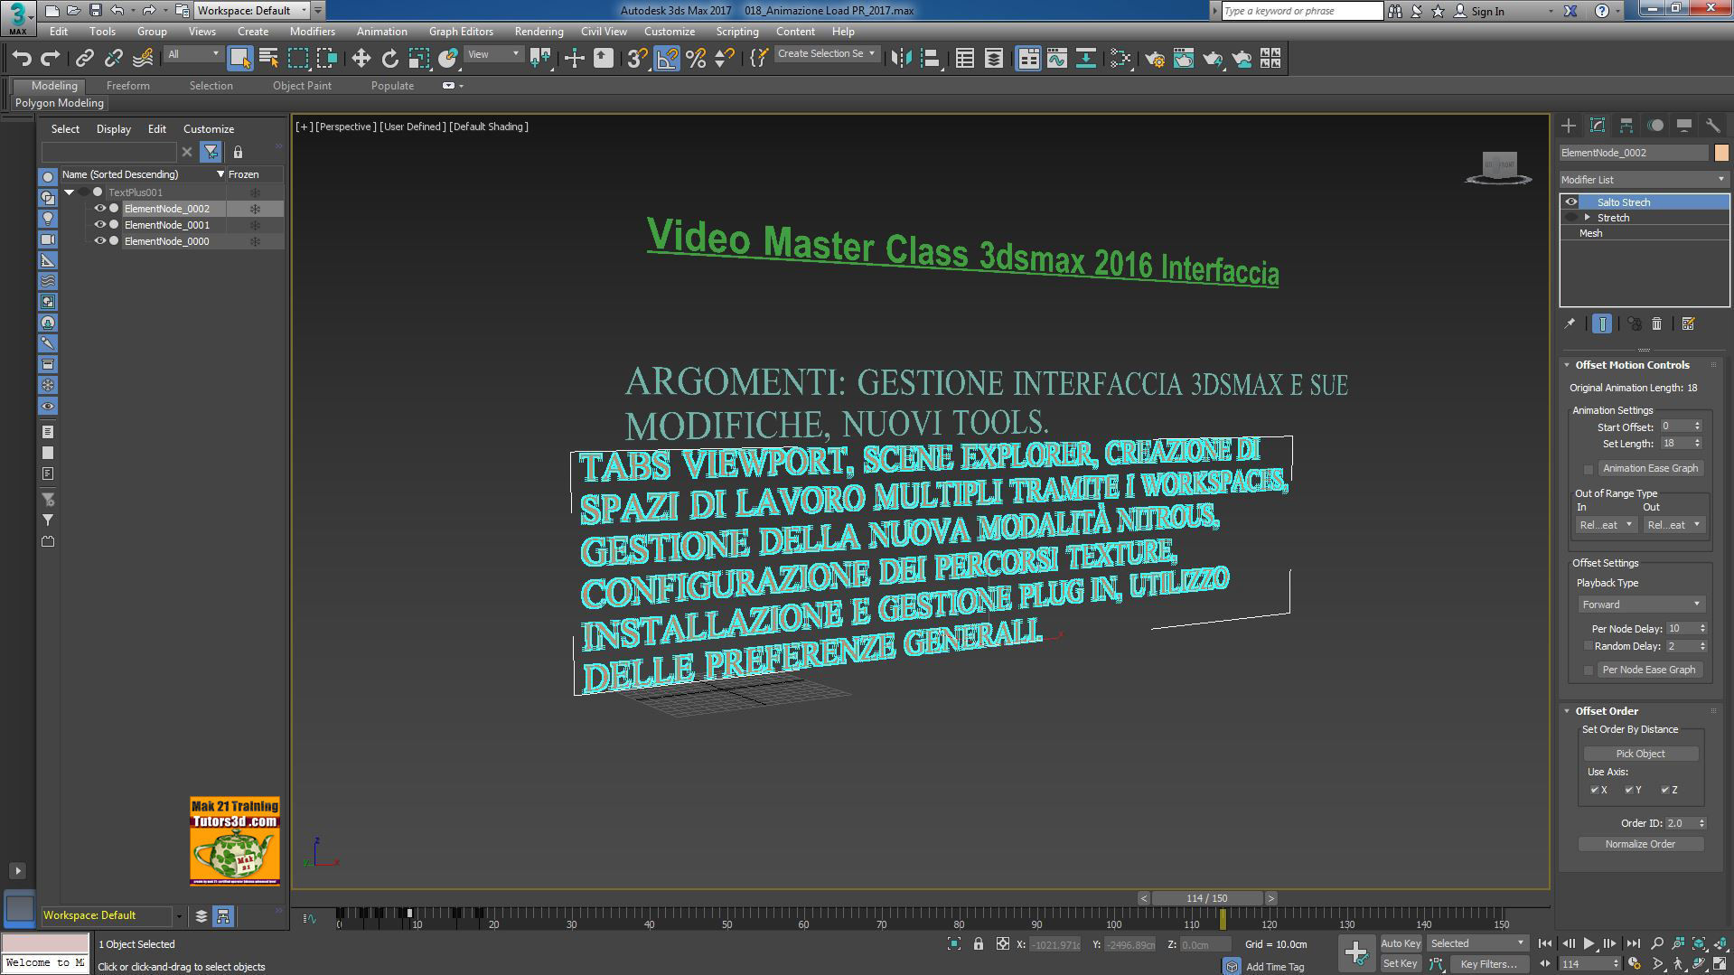The image size is (1734, 975).
Task: Open the Playback Type Forward dropdown
Action: [1641, 605]
